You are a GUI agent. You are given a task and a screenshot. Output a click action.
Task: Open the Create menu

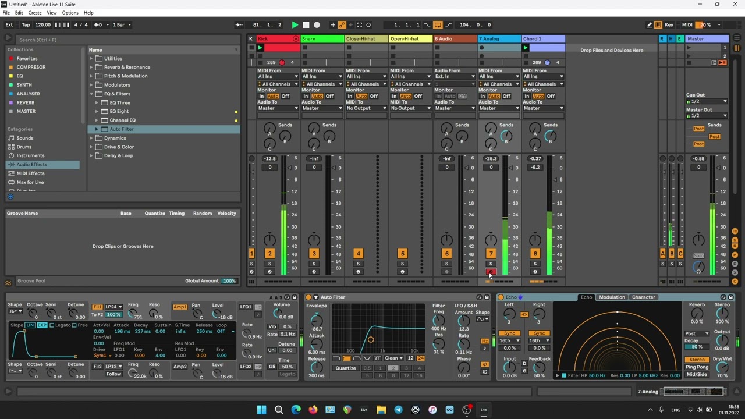pyautogui.click(x=35, y=13)
